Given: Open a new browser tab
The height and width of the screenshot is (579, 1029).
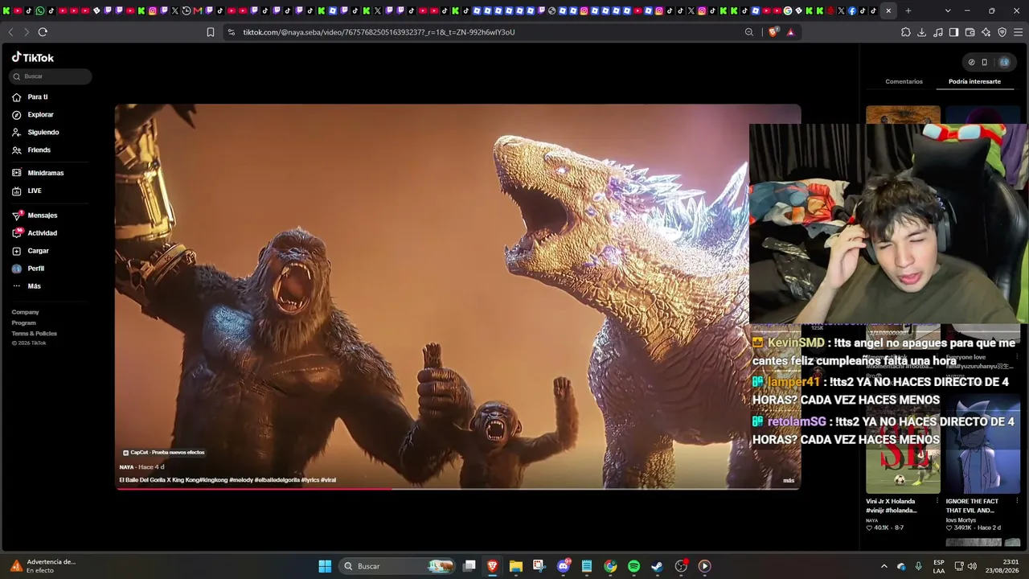Looking at the screenshot, I should 908,10.
